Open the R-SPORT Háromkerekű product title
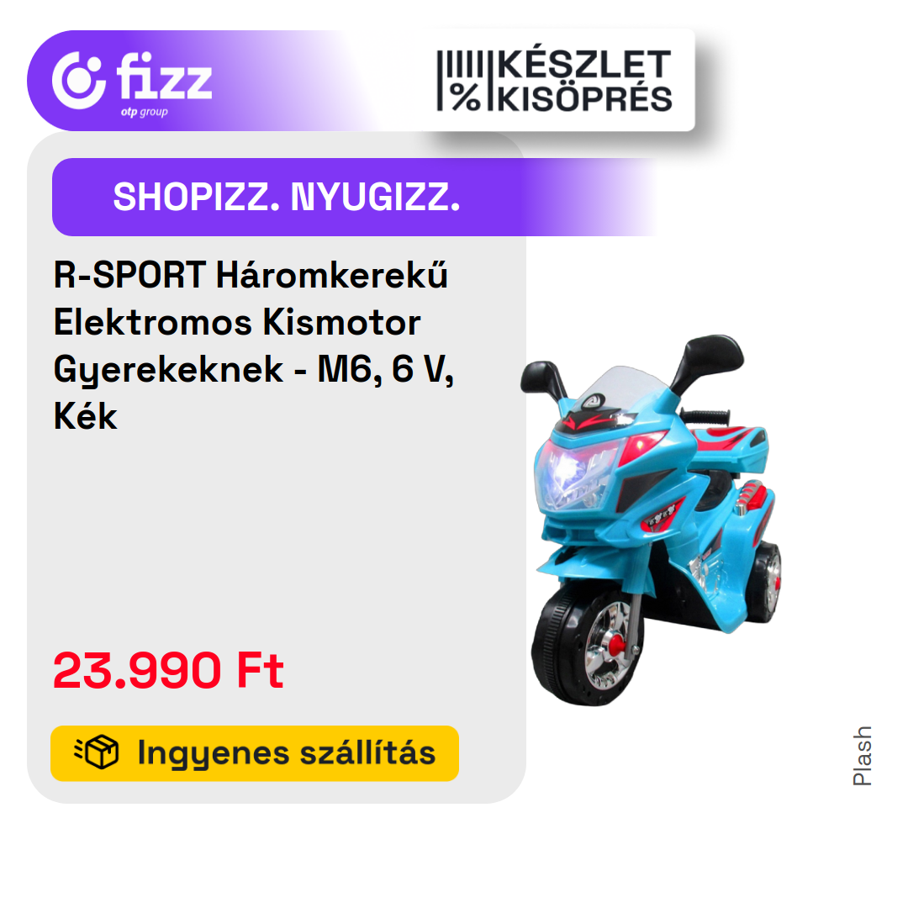This screenshot has width=908, height=908. tap(254, 346)
